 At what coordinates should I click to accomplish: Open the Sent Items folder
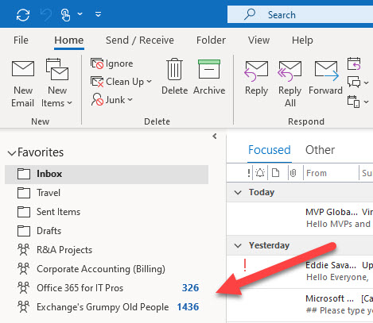pyautogui.click(x=107, y=212)
